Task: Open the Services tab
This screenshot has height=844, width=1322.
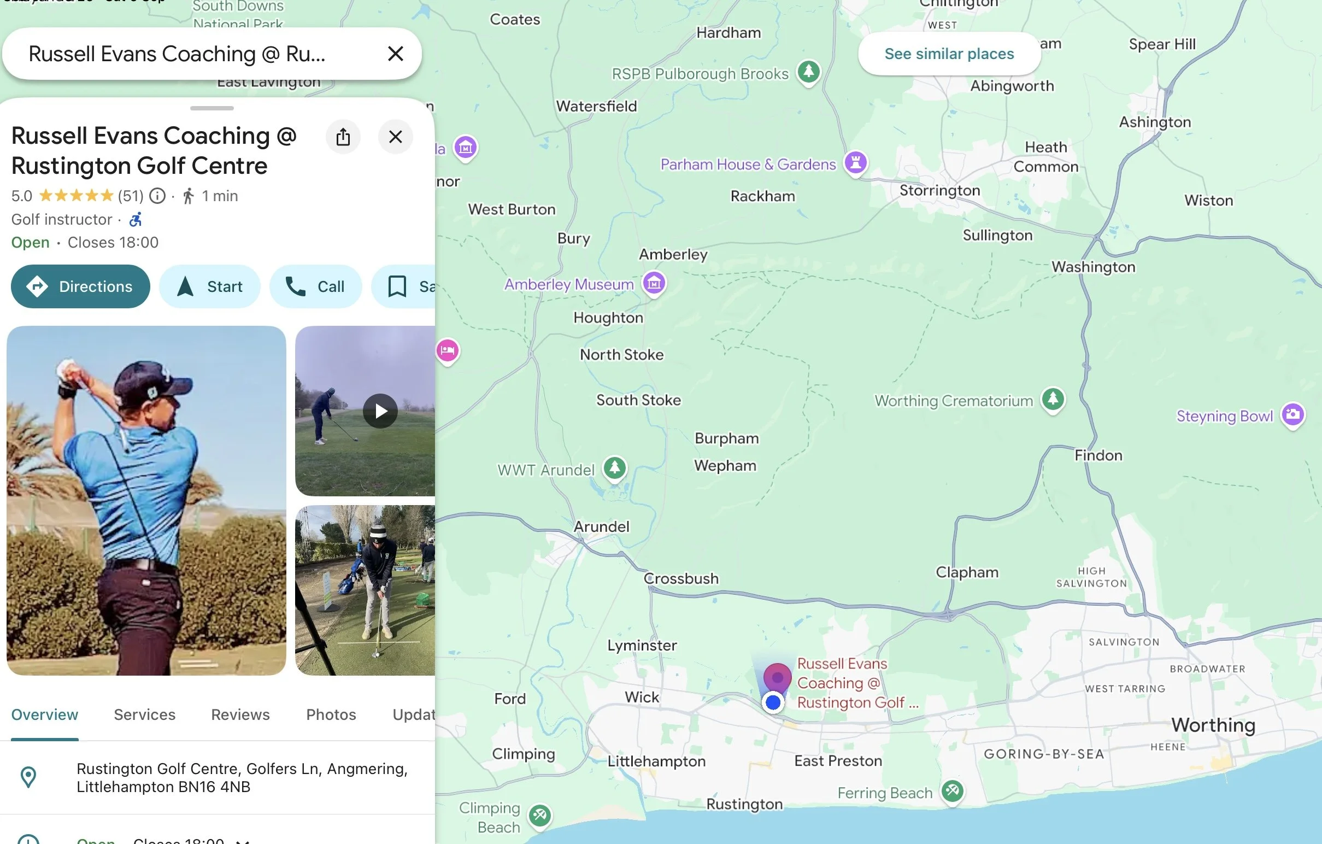Action: (144, 714)
